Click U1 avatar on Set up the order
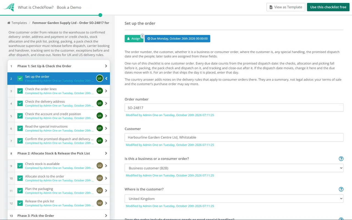The height and width of the screenshot is (220, 352). click(100, 78)
